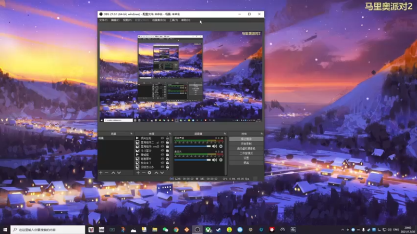The image size is (417, 234).
Task: Add a new scene with the plus icon
Action: tap(101, 173)
